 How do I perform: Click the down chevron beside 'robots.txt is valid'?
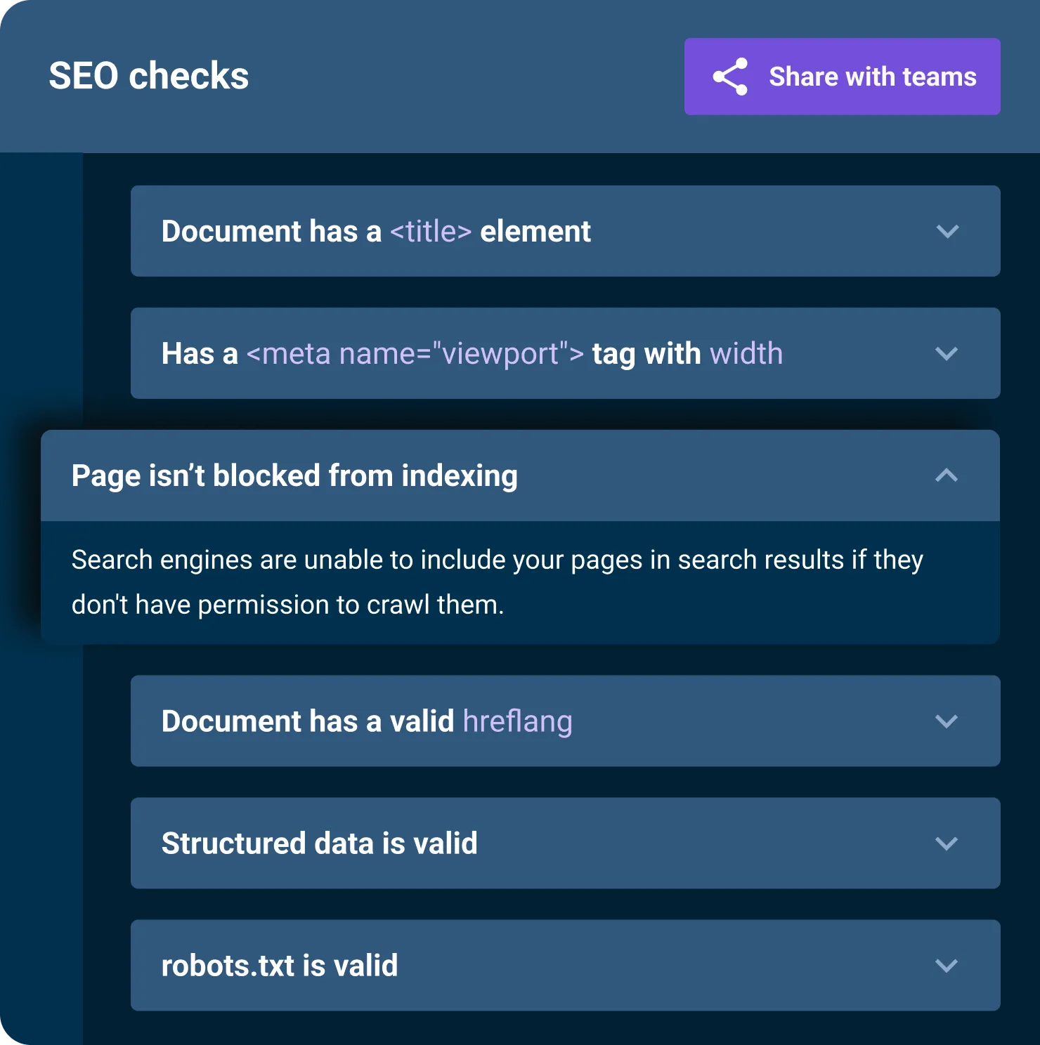pyautogui.click(x=947, y=966)
